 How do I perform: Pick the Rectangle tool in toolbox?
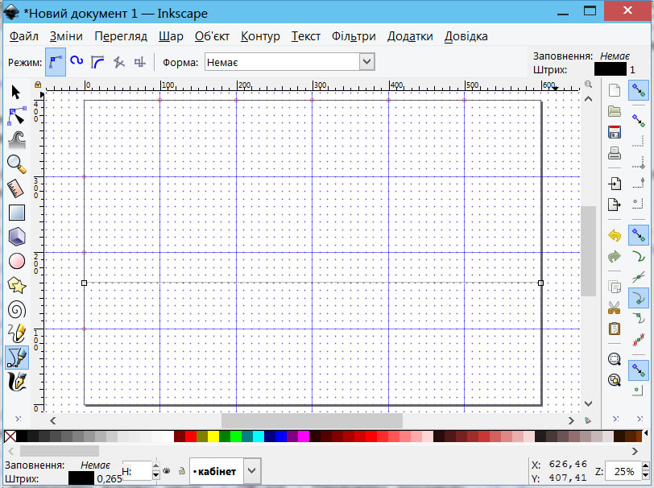[16, 213]
